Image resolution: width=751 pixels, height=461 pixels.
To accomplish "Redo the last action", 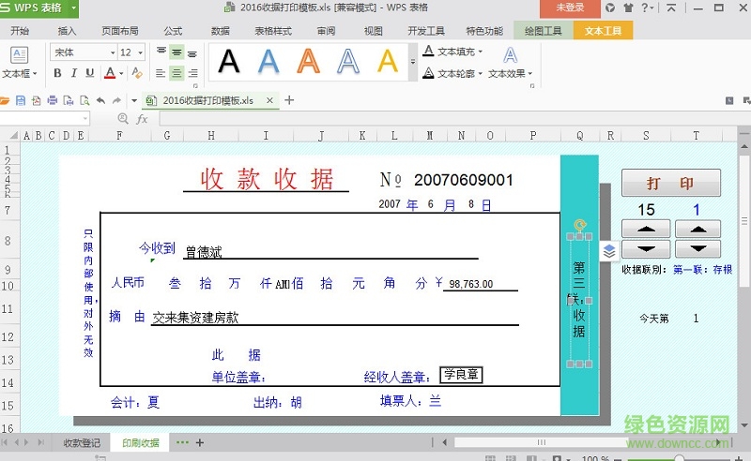I will pos(116,100).
